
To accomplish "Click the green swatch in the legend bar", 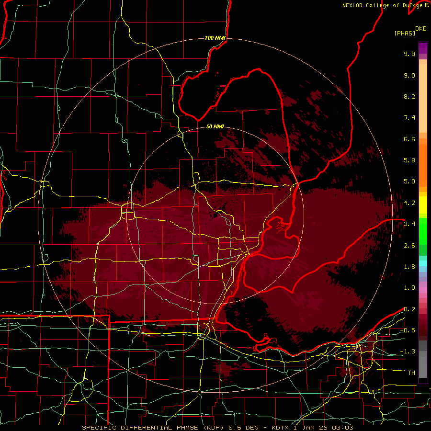I will click(423, 231).
